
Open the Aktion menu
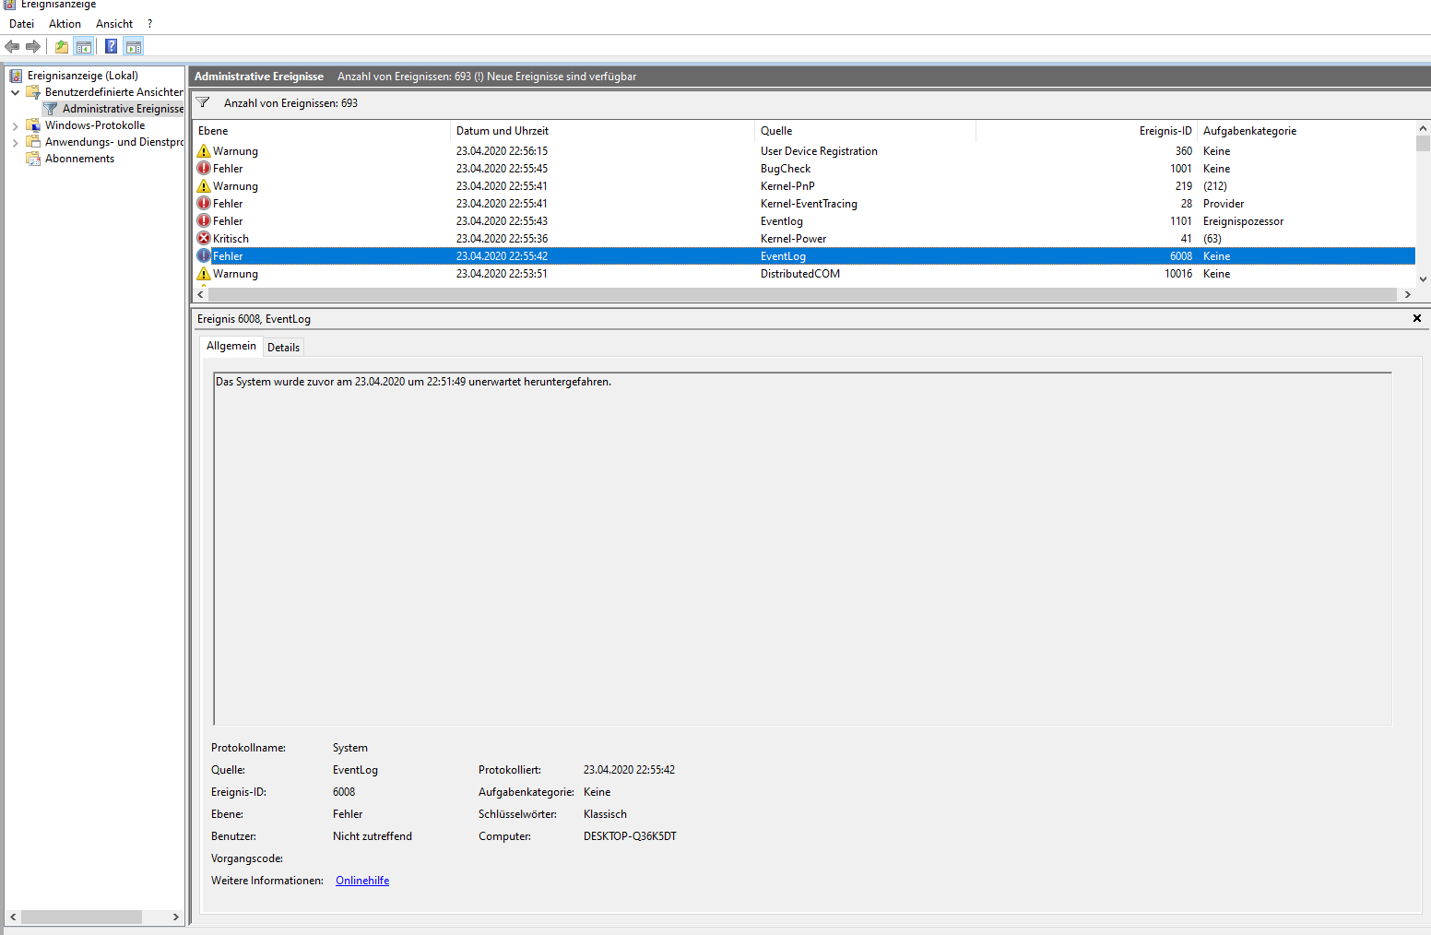click(65, 24)
